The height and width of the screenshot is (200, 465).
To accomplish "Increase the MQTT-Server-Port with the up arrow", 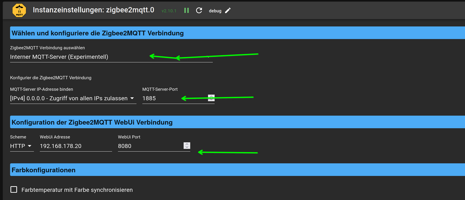I will (x=211, y=96).
